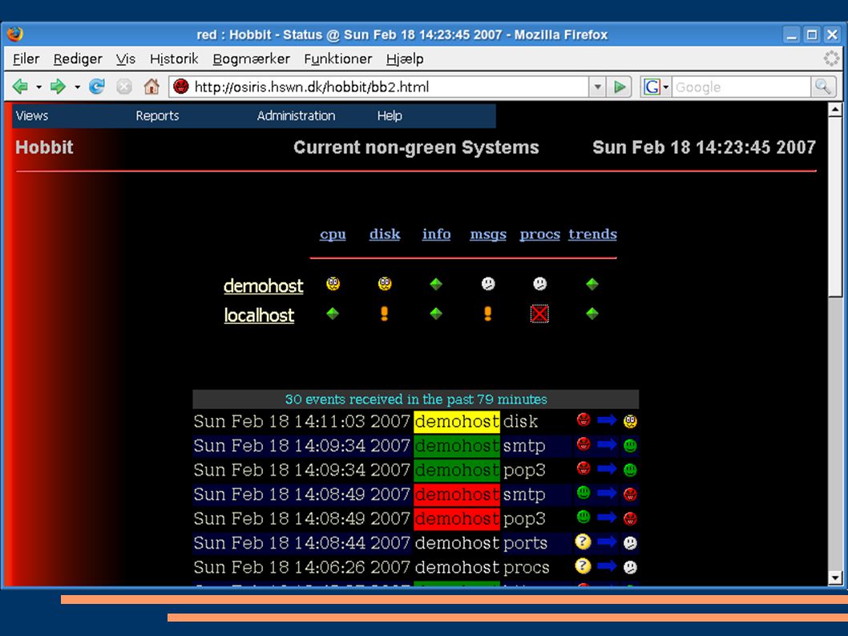
Task: Click yellow face icon in 14:11:03 disk event
Action: [x=630, y=421]
